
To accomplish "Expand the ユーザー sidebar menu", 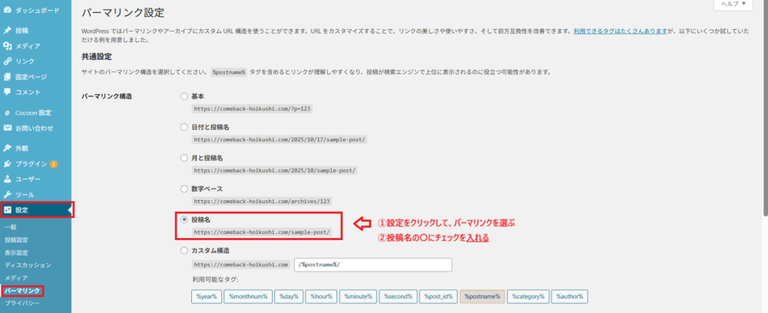I will [28, 179].
